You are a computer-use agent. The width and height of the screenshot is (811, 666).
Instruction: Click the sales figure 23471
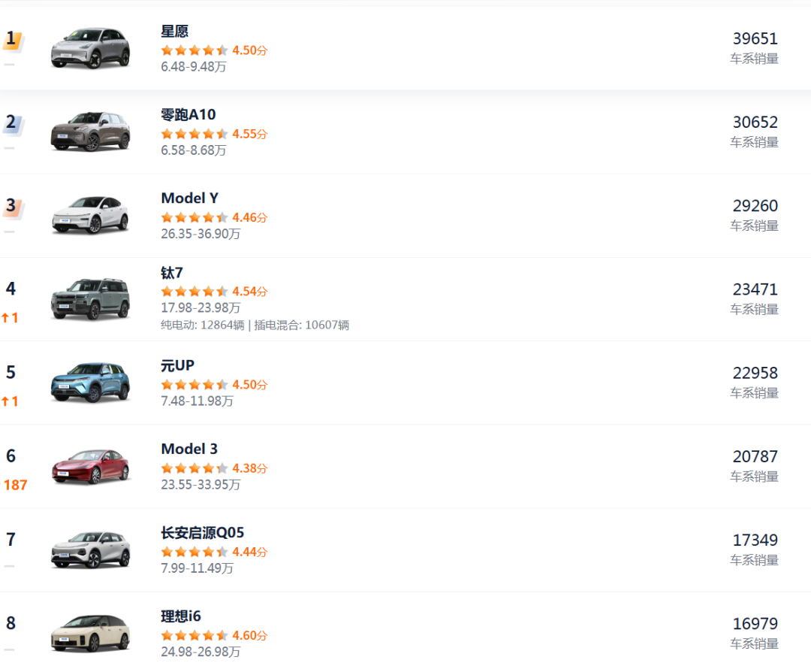pyautogui.click(x=755, y=289)
